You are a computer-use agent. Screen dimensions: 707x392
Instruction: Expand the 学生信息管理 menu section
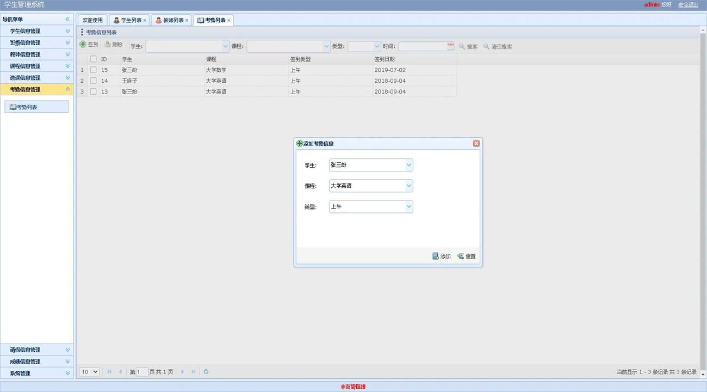36,31
